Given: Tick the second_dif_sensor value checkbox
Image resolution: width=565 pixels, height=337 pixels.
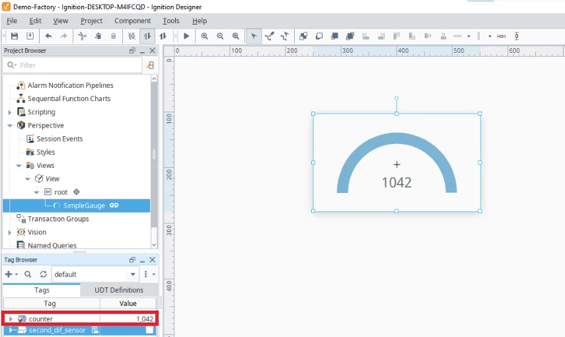Looking at the screenshot, I should [149, 330].
